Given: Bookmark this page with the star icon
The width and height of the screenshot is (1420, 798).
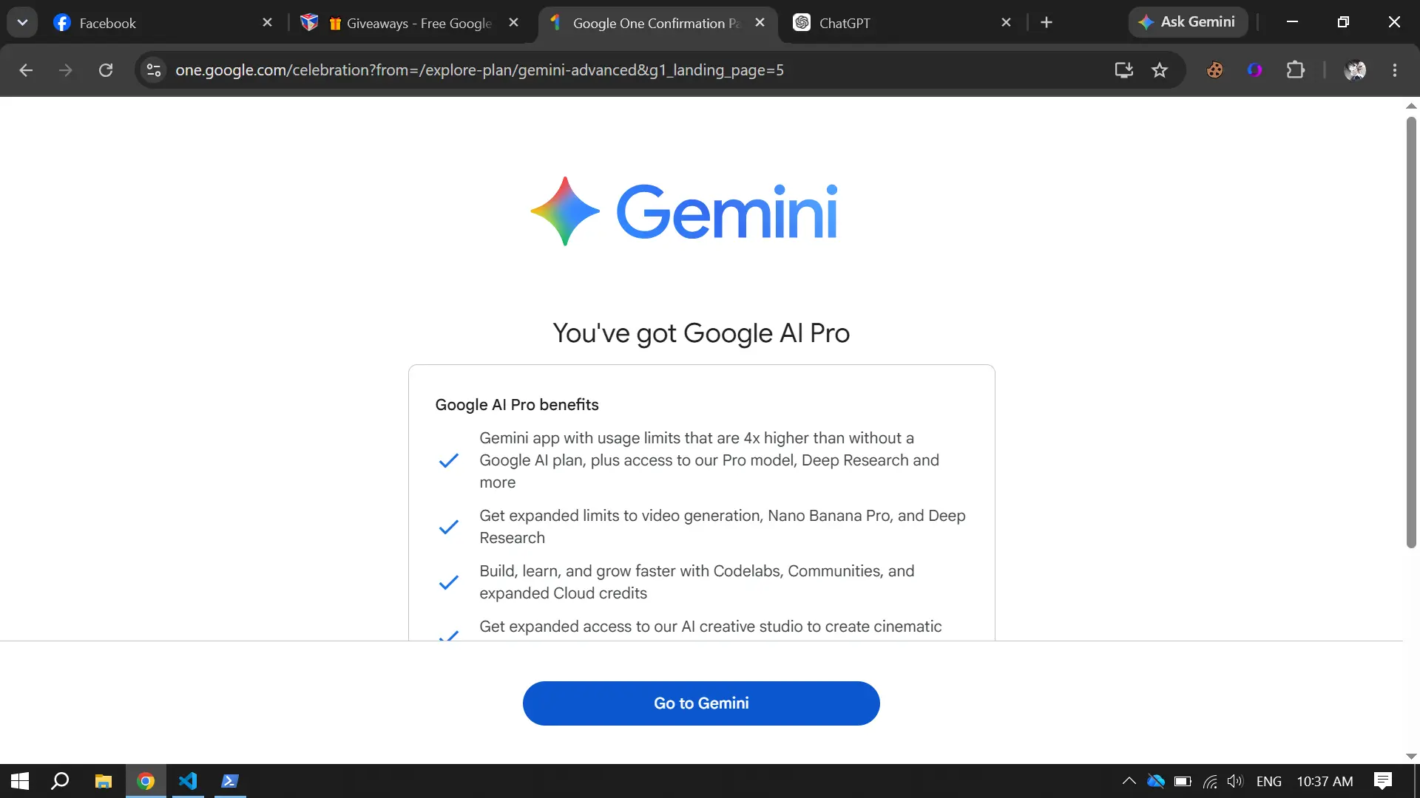Looking at the screenshot, I should [x=1160, y=70].
